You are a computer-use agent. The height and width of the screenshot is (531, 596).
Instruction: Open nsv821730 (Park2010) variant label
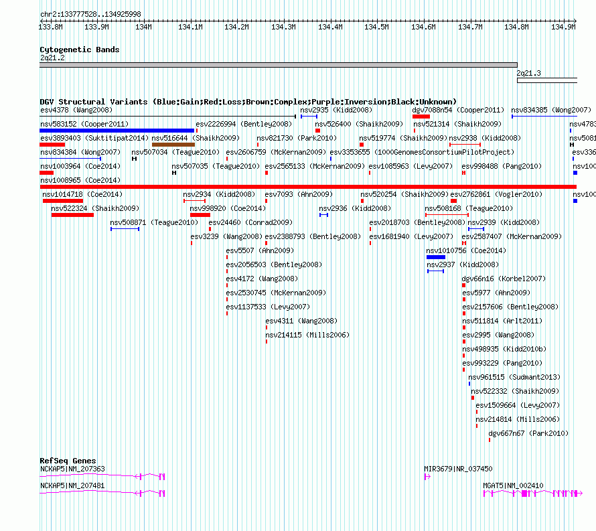pyautogui.click(x=297, y=138)
